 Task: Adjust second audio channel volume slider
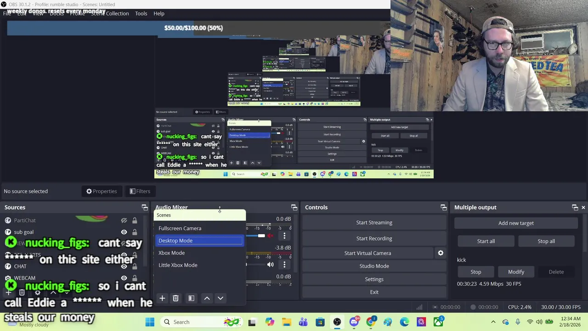[x=247, y=264]
